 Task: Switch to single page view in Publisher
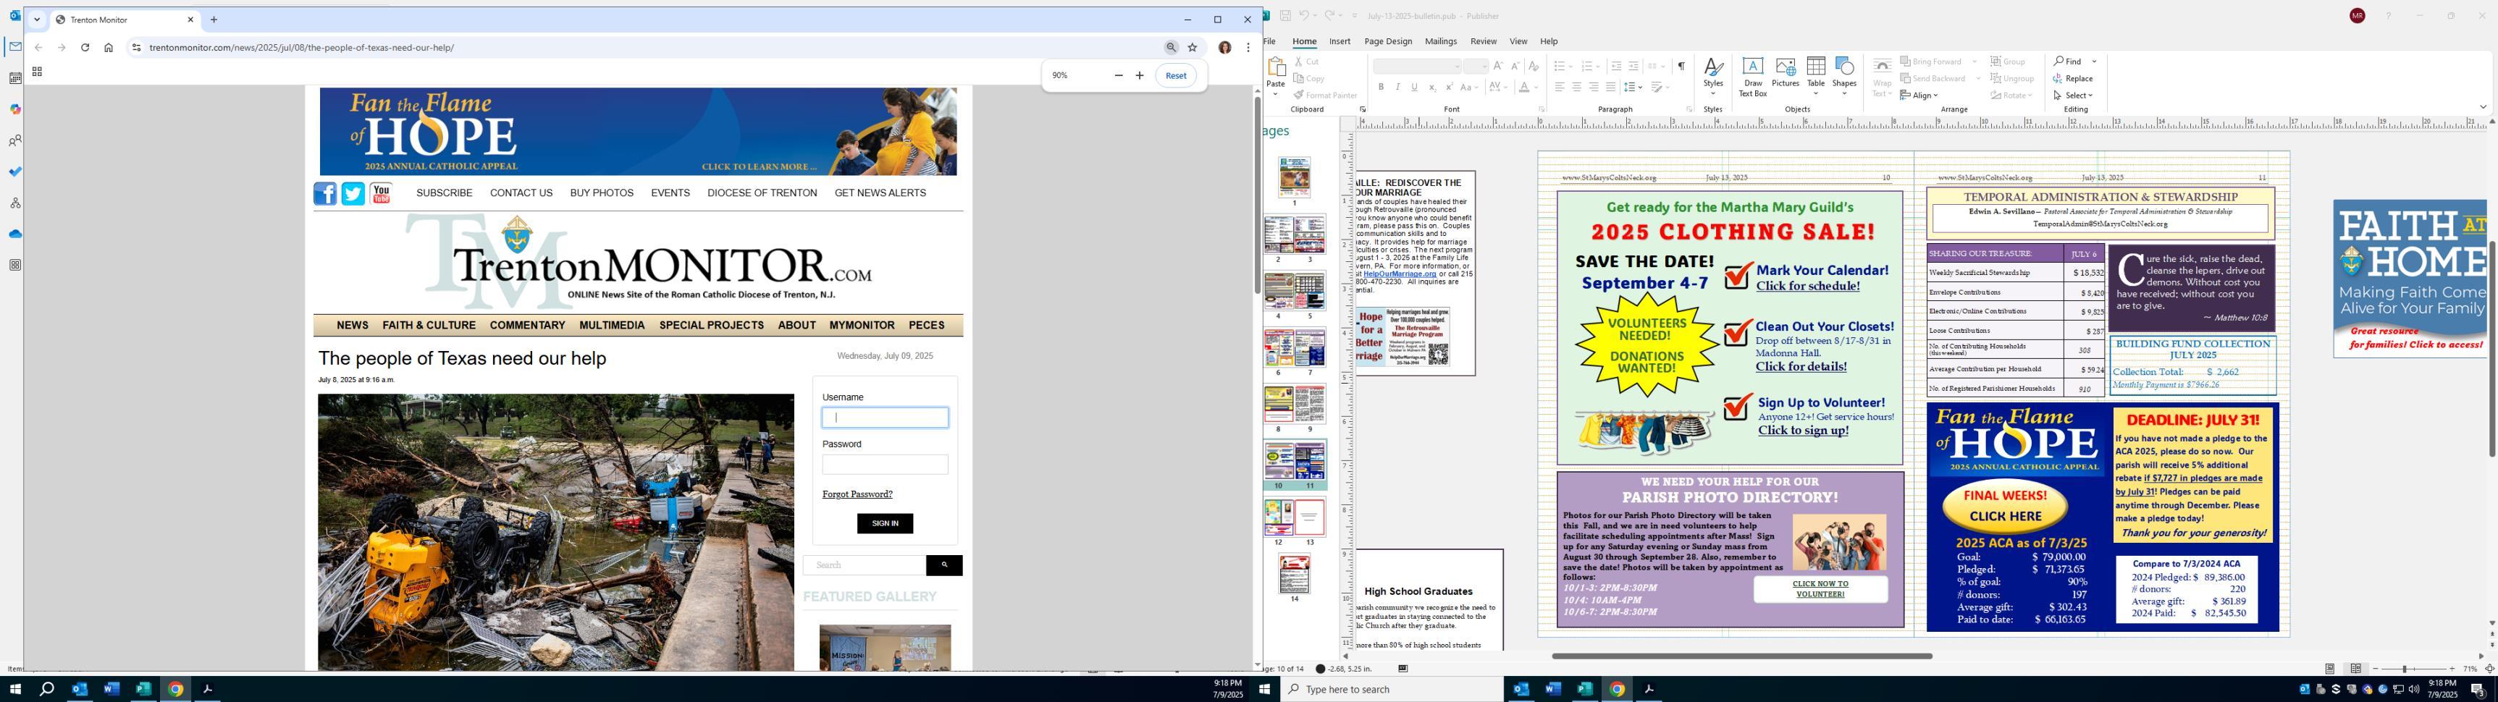click(2330, 669)
